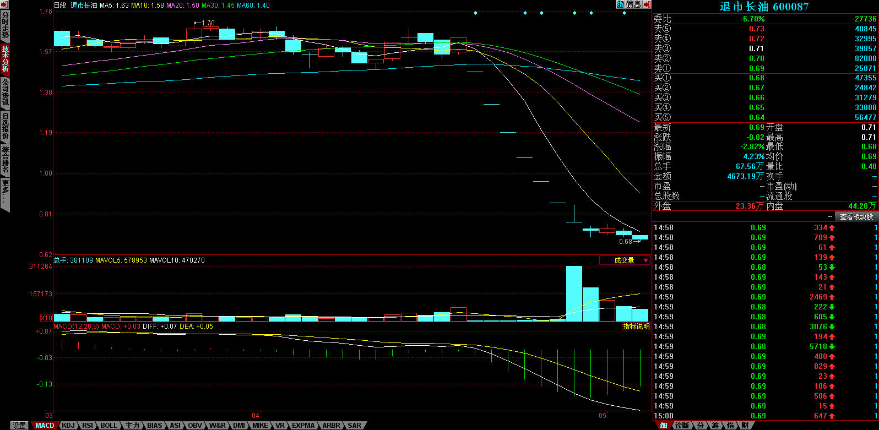Select the MACD indicator tab
Image resolution: width=879 pixels, height=430 pixels.
pos(45,426)
